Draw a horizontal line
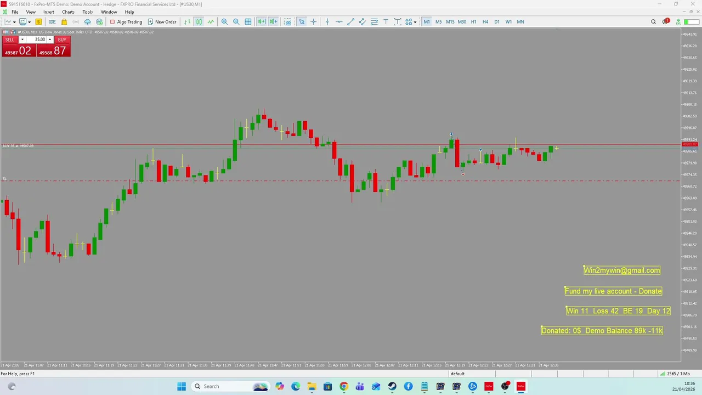This screenshot has width=702, height=395. 339,22
